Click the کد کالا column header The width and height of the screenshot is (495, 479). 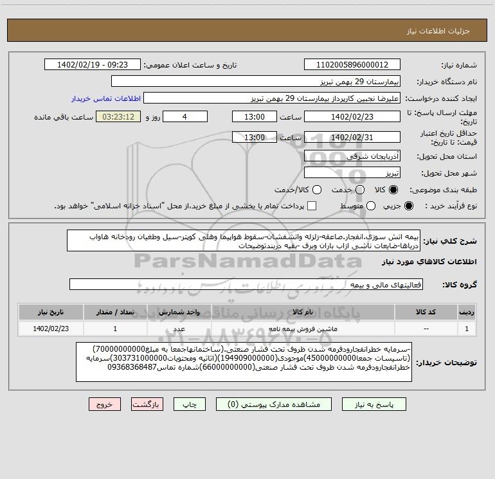coord(426,312)
